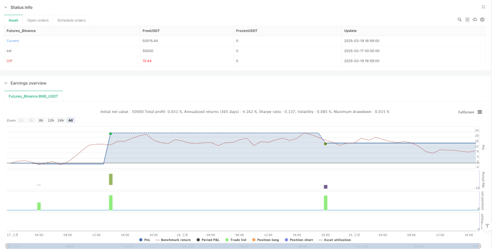Toggle the Trade Vol legend series
This screenshot has height=249, width=492.
tap(236, 240)
